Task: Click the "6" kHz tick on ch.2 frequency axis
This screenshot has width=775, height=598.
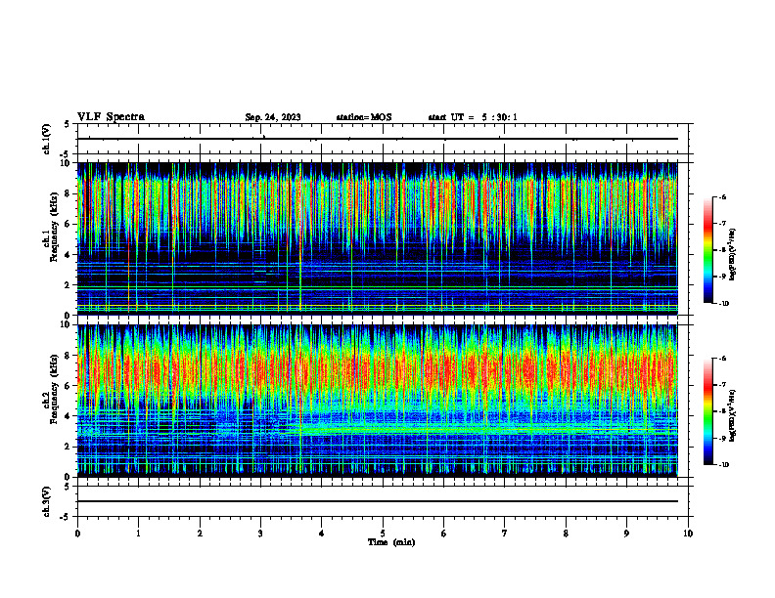Action: tap(68, 386)
